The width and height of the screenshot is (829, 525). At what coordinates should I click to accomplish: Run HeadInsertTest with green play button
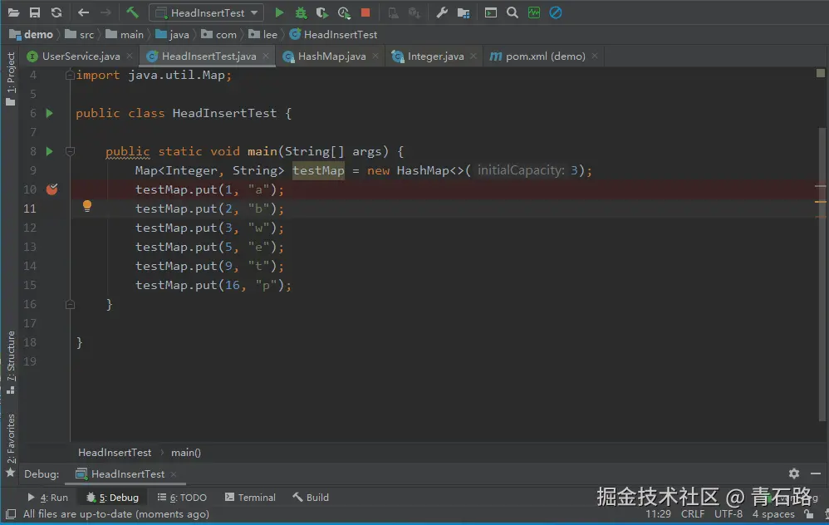pos(279,12)
